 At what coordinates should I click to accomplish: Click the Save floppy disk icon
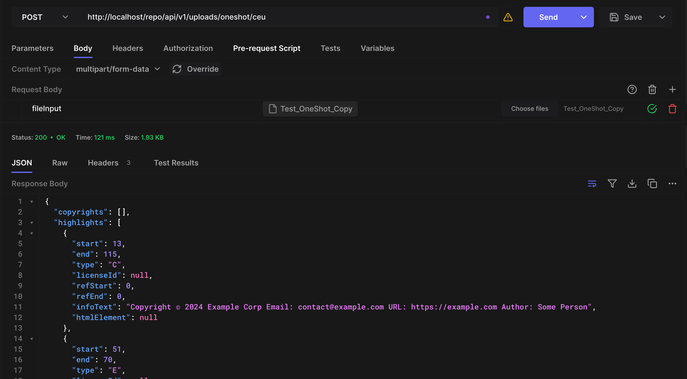click(614, 17)
